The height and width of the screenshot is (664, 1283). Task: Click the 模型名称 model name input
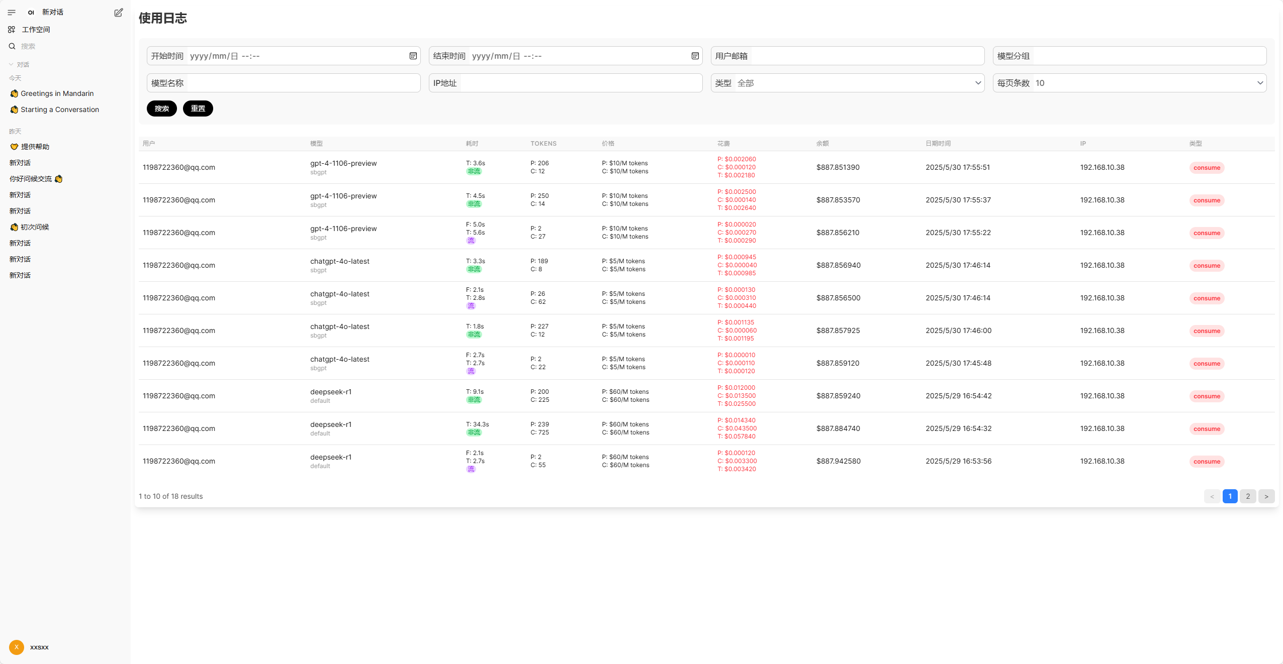tap(284, 83)
